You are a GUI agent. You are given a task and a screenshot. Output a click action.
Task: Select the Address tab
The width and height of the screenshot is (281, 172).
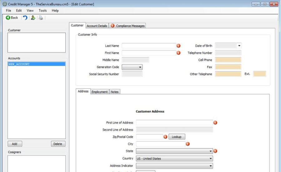[x=83, y=91]
